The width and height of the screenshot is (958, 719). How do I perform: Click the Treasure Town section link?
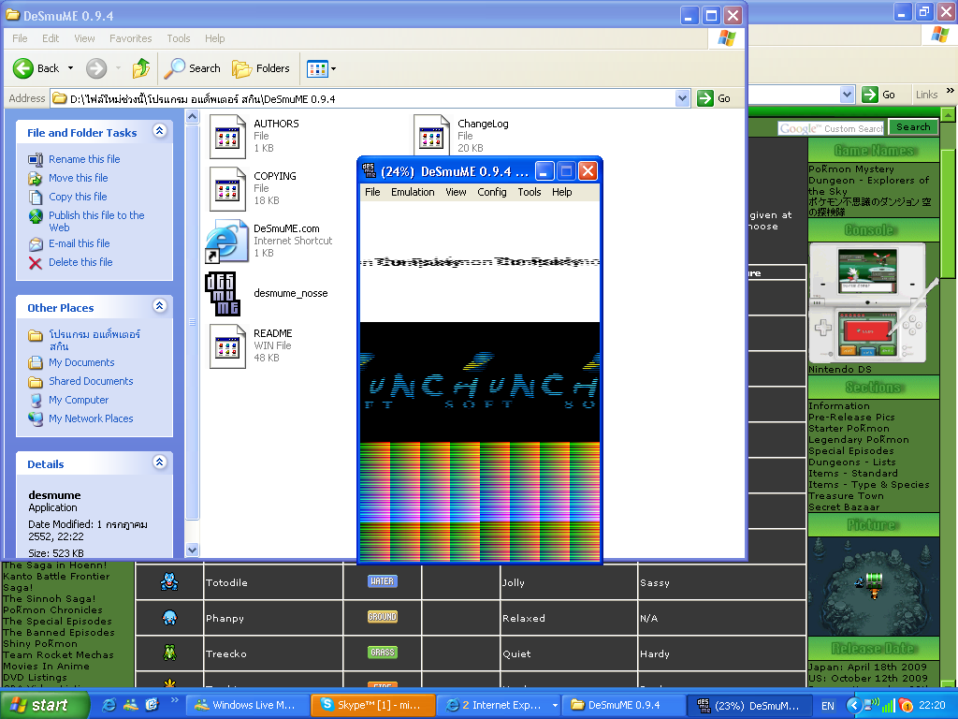point(846,496)
